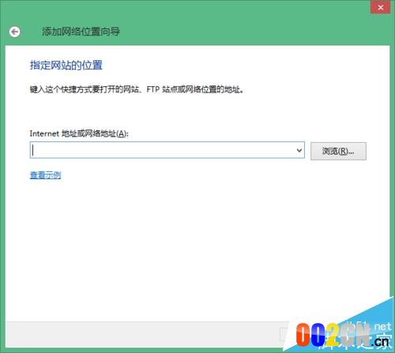
Task: Click the .cn text in watermark
Action: point(381,341)
